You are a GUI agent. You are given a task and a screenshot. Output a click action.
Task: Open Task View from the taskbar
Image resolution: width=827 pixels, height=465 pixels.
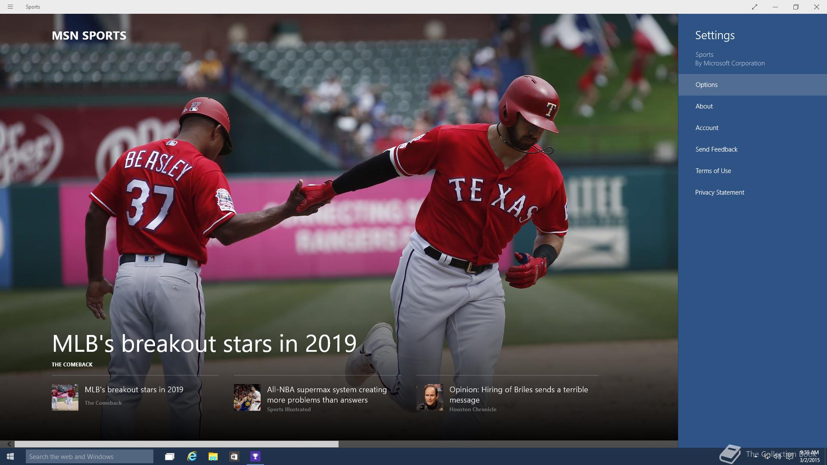170,456
